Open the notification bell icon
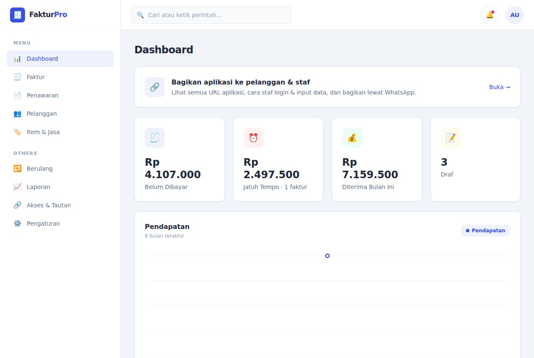Screen dimensions: 534x358 [x=490, y=15]
